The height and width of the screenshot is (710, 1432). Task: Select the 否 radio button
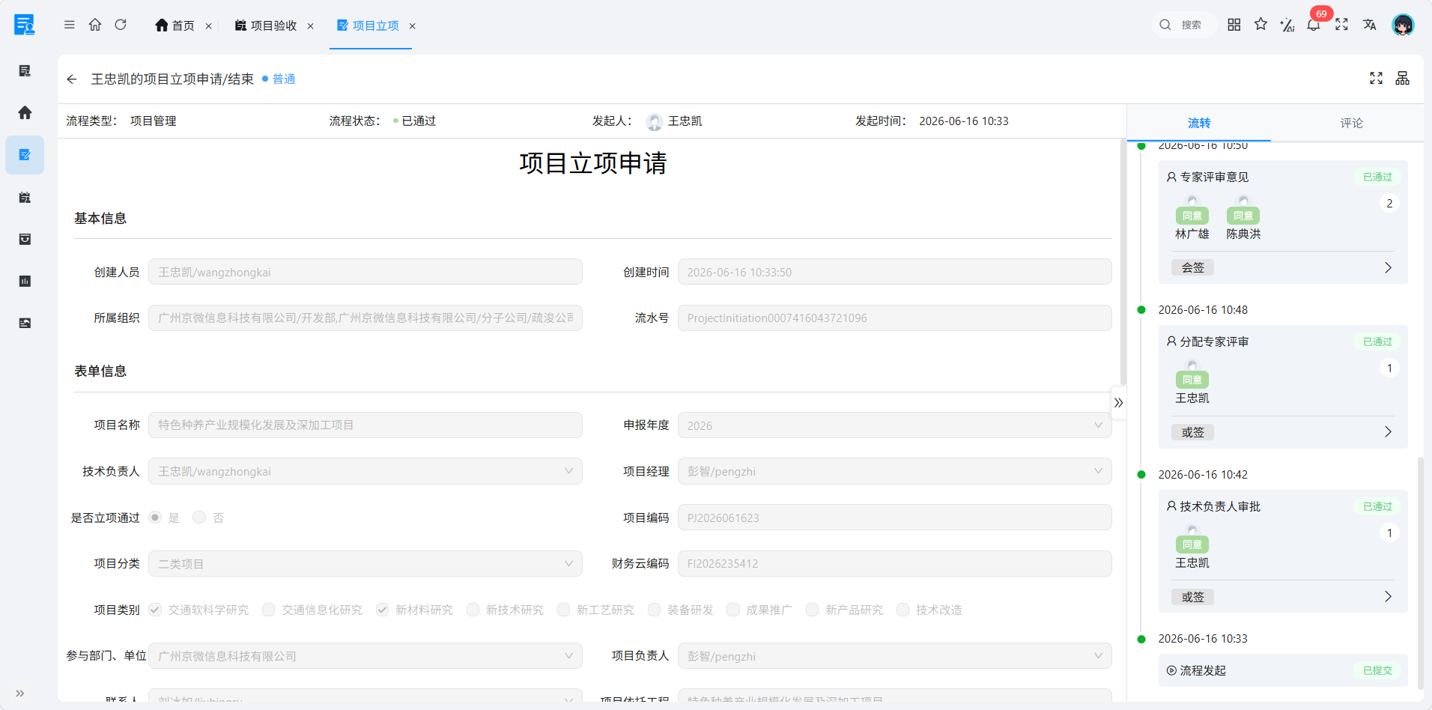199,518
